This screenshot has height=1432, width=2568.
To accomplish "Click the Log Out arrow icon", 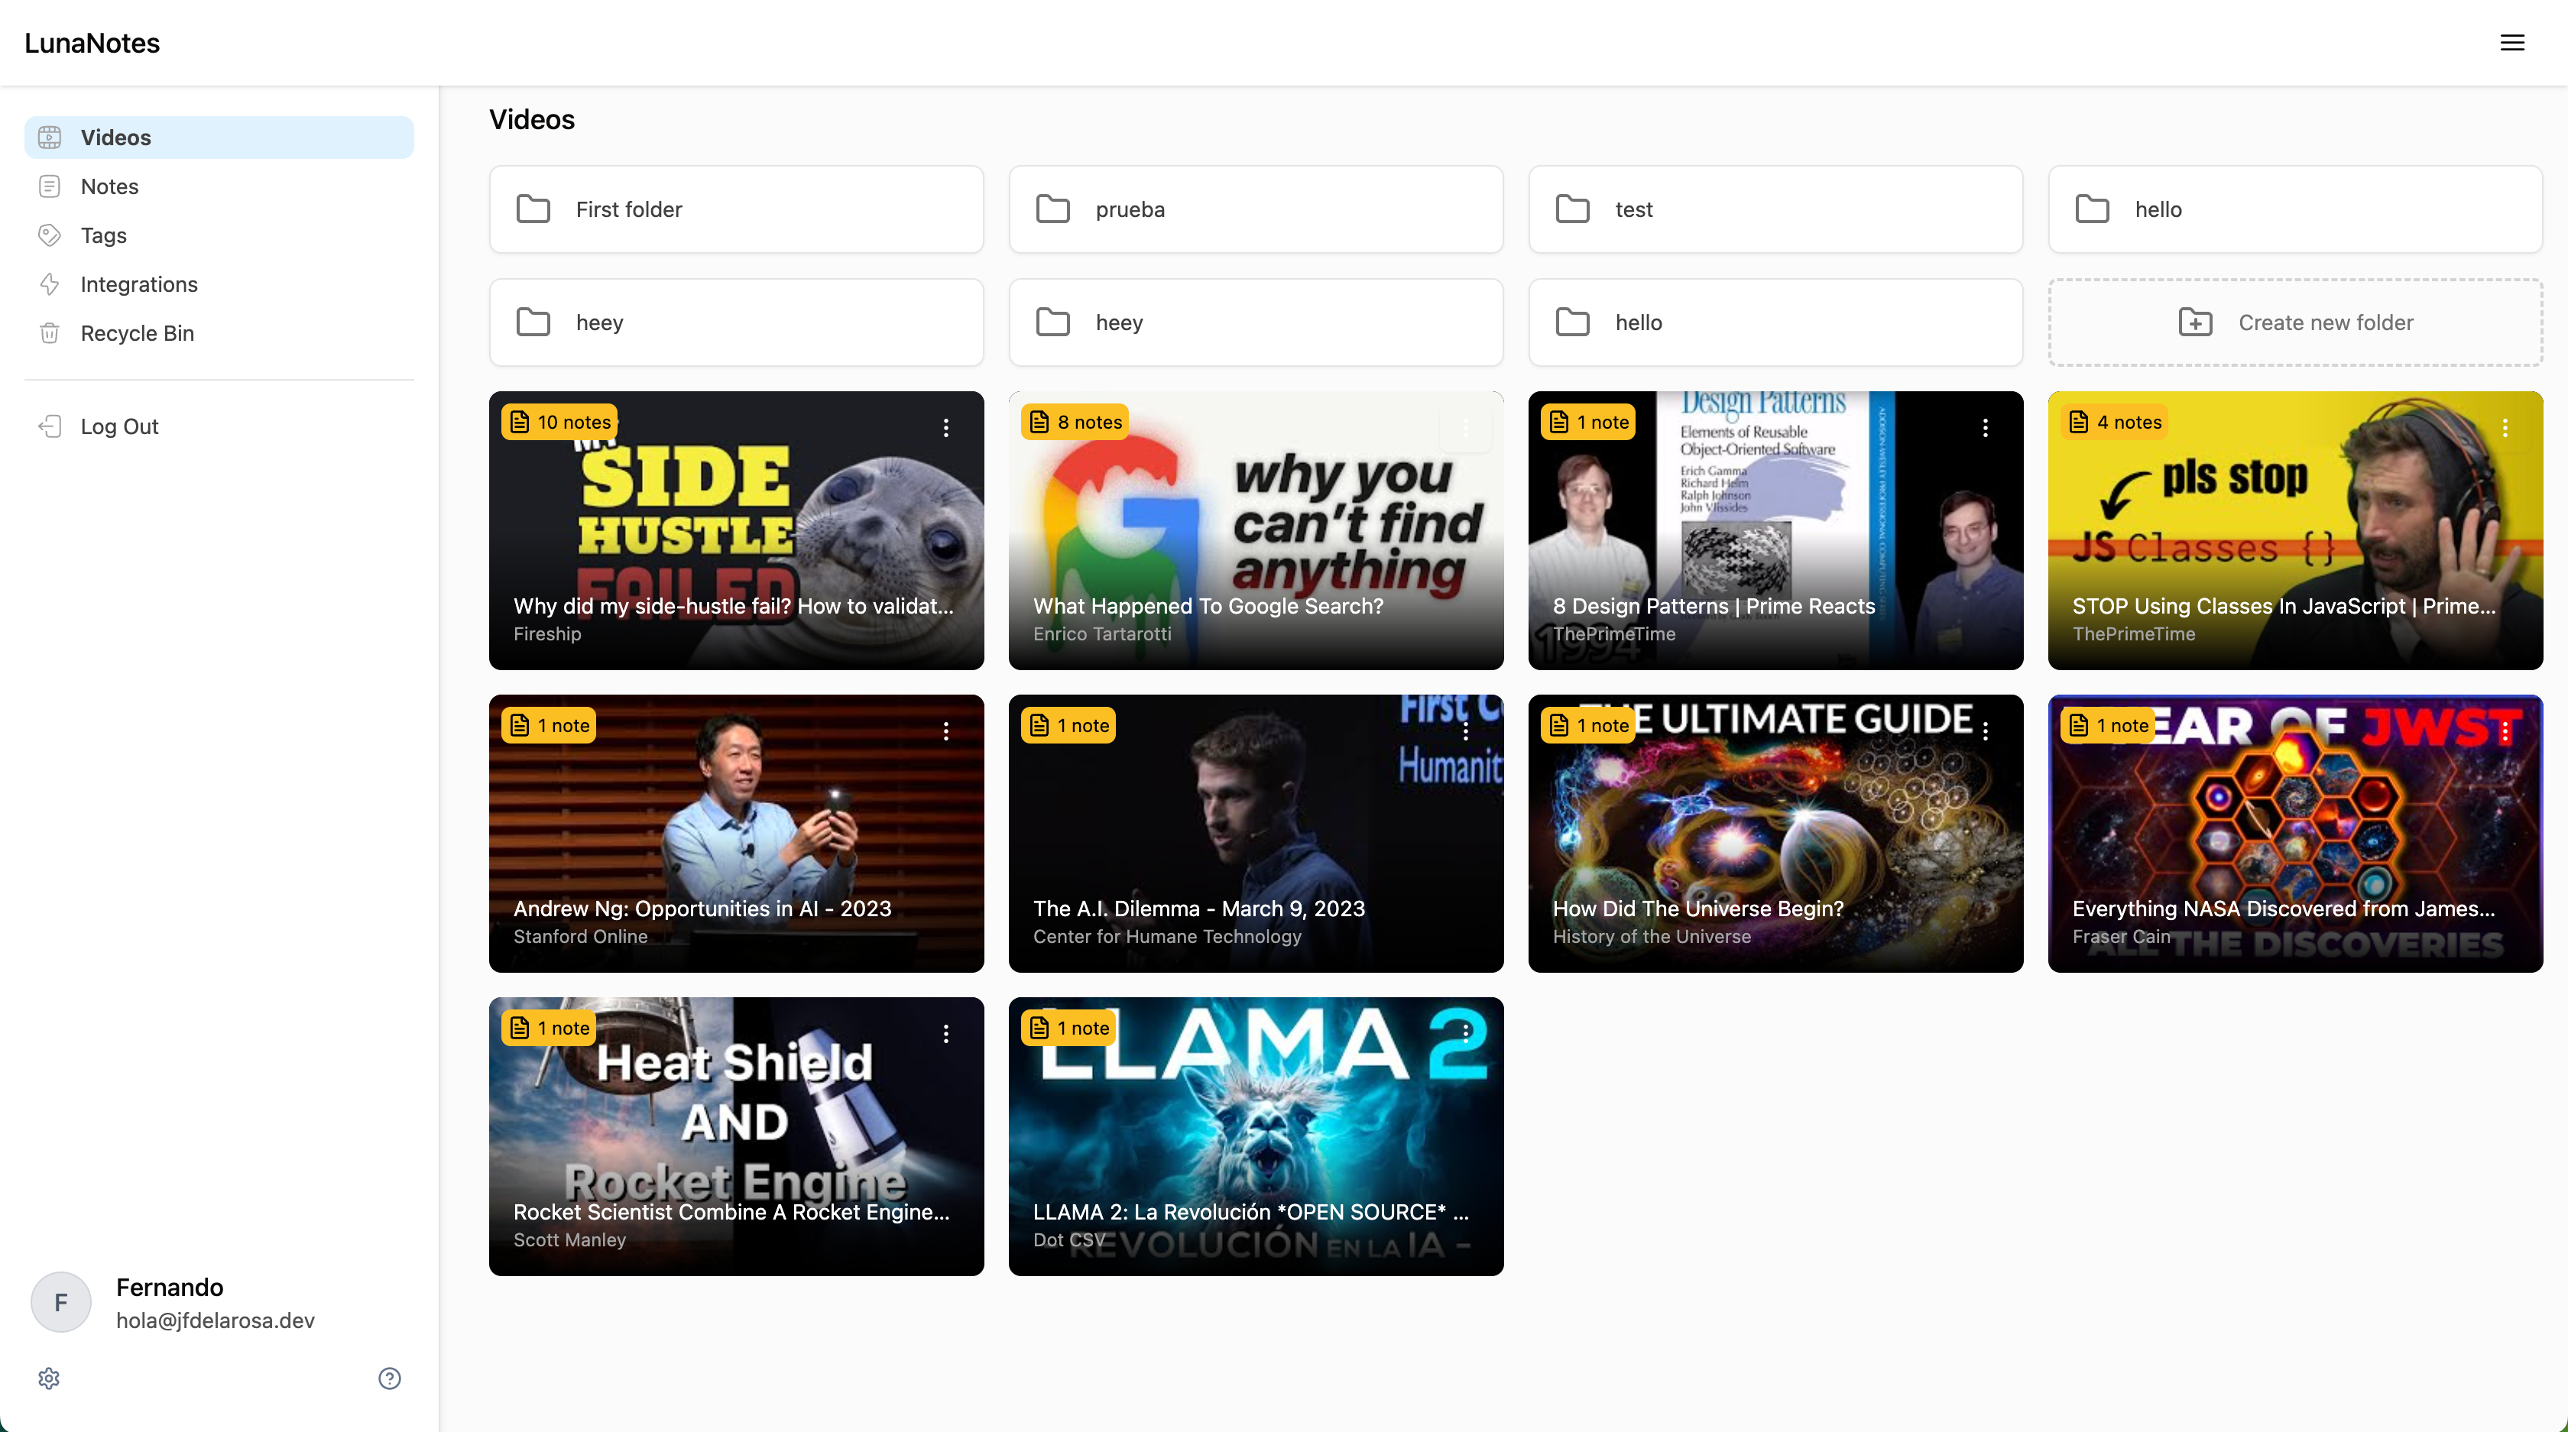I will tap(50, 426).
